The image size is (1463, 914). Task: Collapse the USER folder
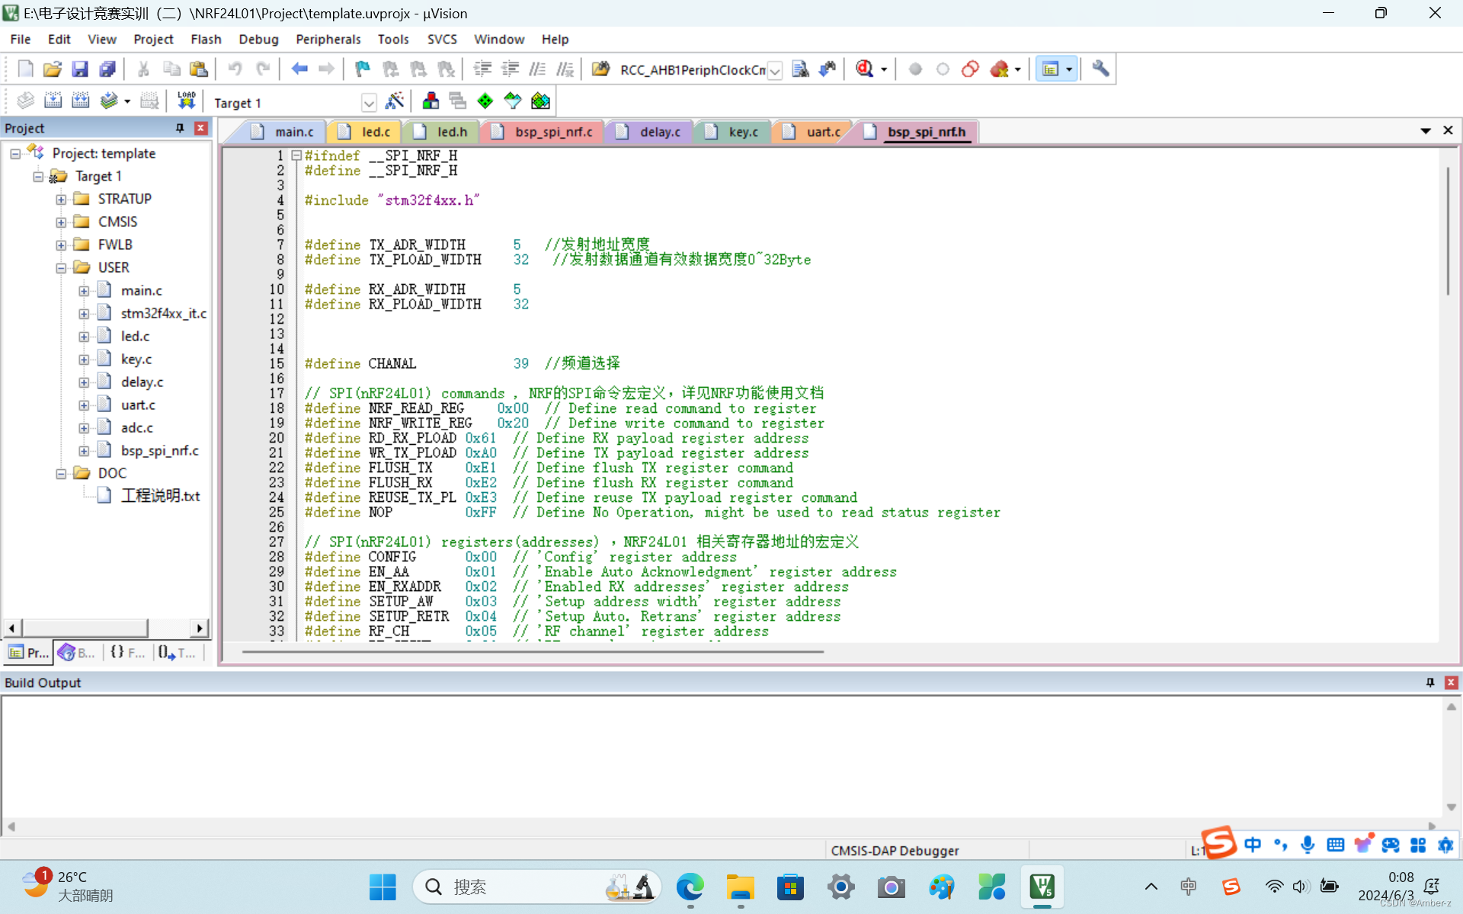(61, 268)
